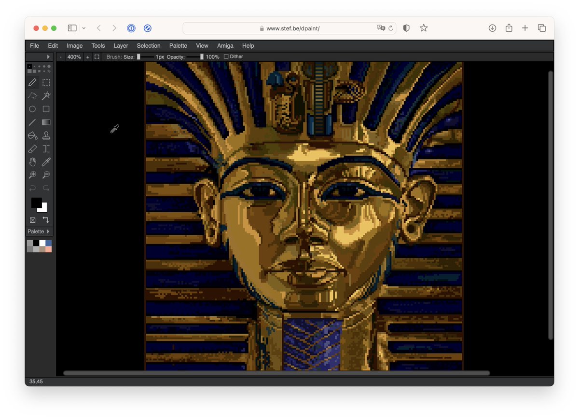
Task: Open the View menu
Action: [202, 46]
